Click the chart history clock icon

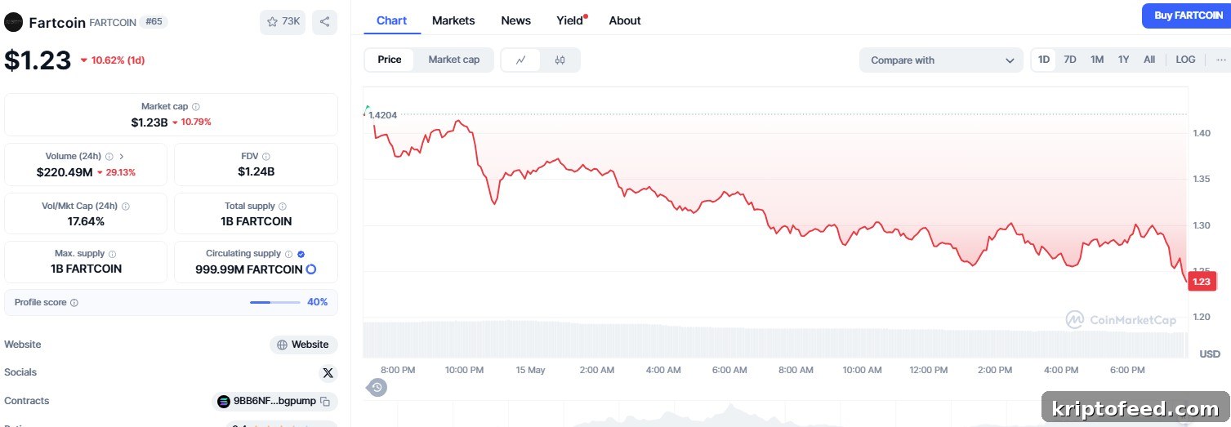tap(377, 387)
